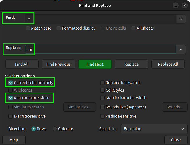Toggle Formatted display checkbox
This screenshot has width=190, height=145.
[x=59, y=28]
